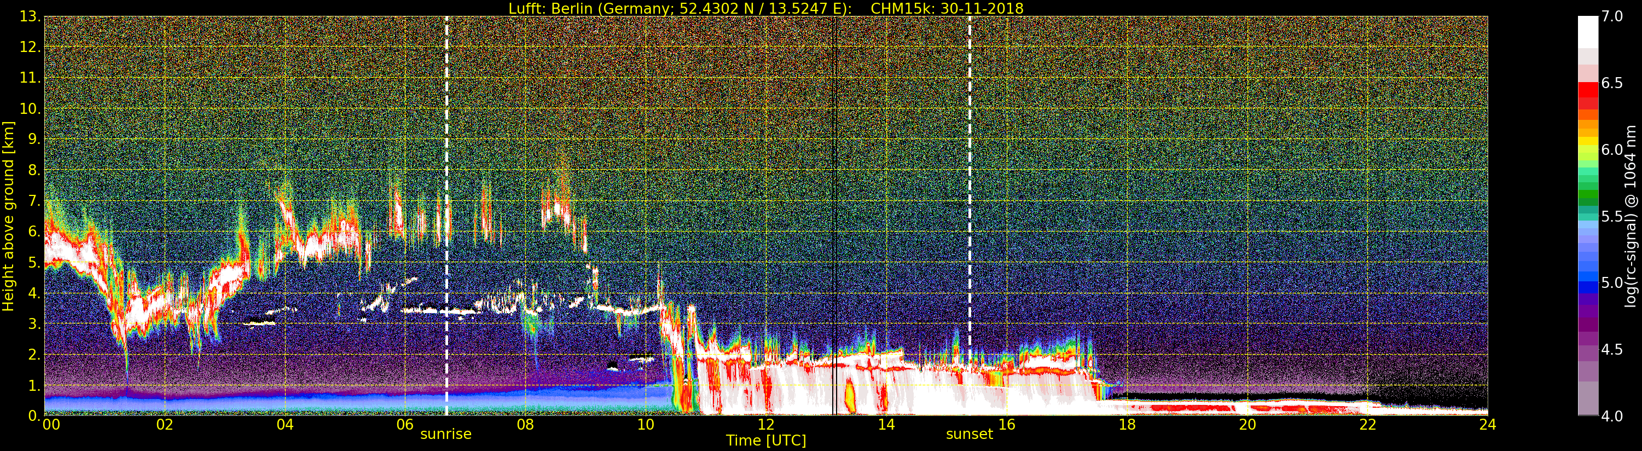Click the x-axis tick label '04'

point(285,425)
